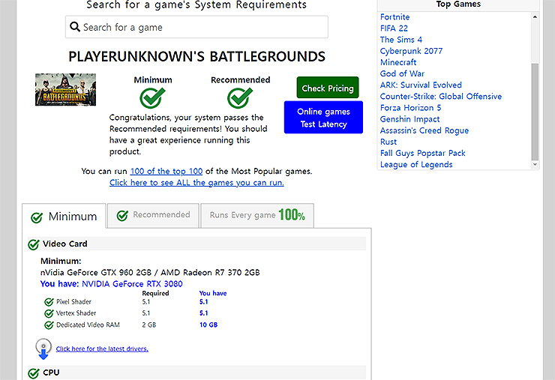Open Forza Horizon 5 link
This screenshot has height=380, width=555.
[410, 108]
